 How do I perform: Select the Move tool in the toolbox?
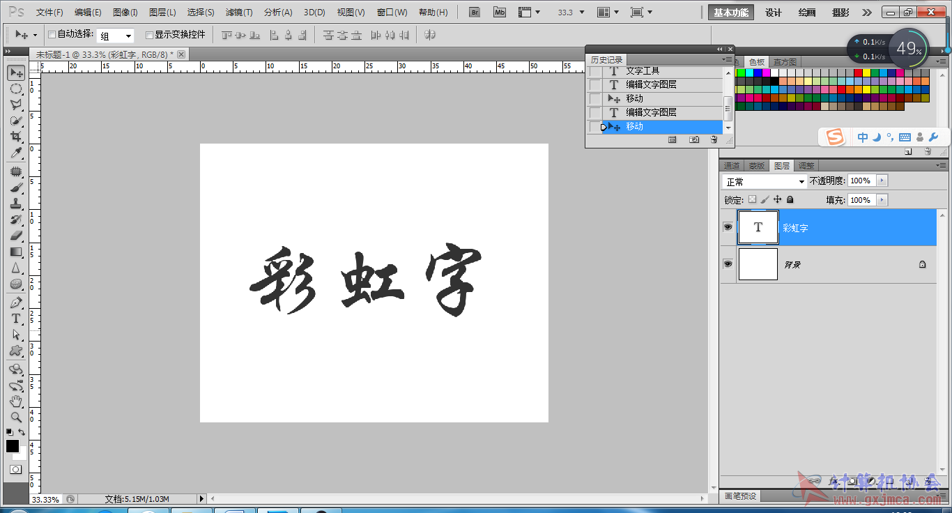click(16, 72)
